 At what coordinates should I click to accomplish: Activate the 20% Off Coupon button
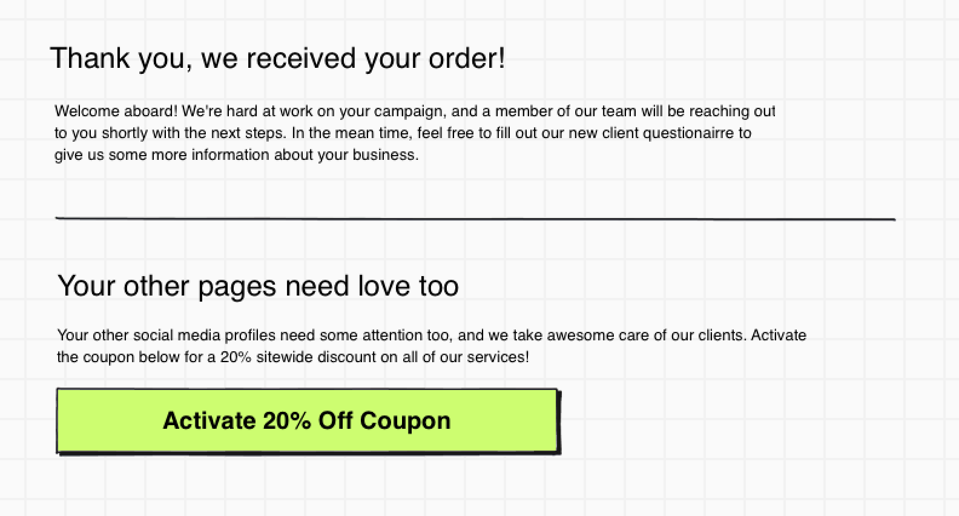tap(307, 420)
